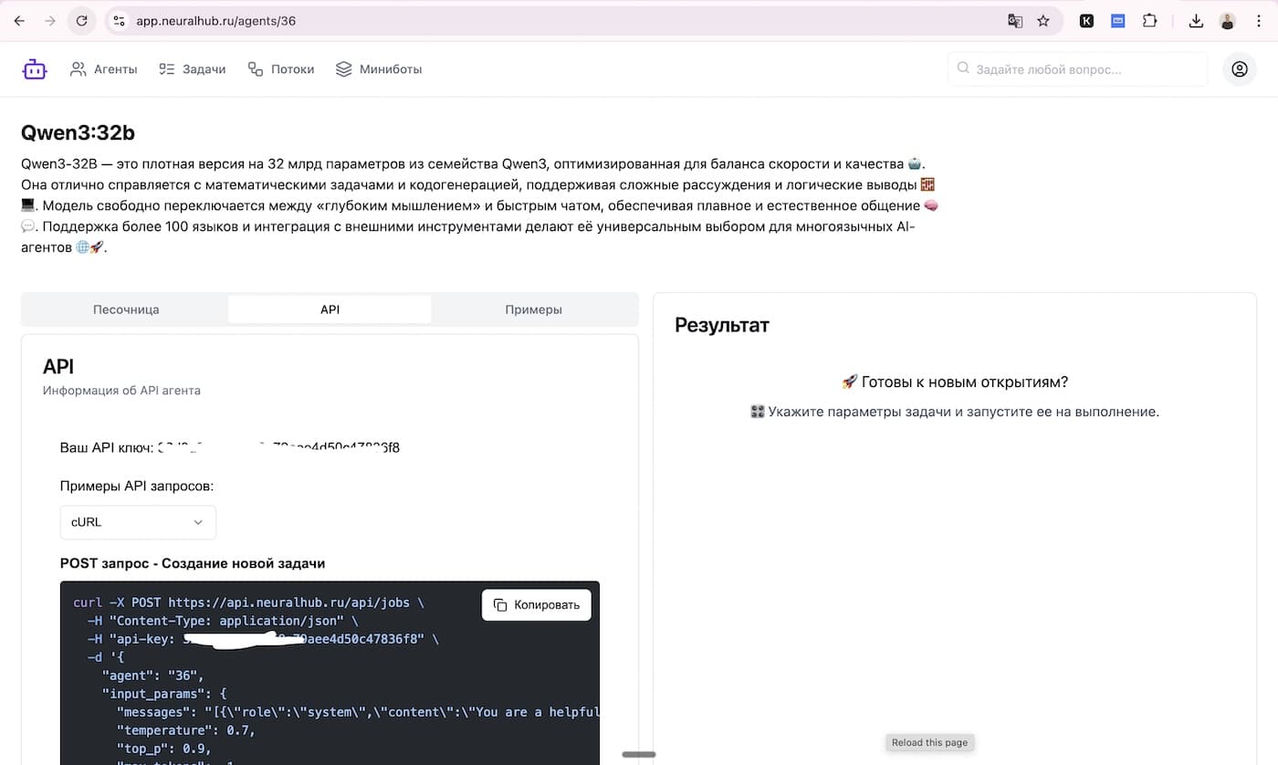The width and height of the screenshot is (1278, 765).
Task: Open the extensions puzzle menu
Action: click(1150, 21)
